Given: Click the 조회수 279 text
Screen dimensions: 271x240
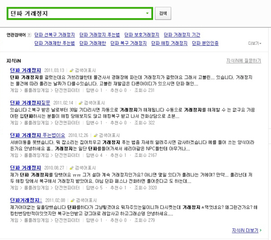Looking at the screenshot, I should pos(145,220).
